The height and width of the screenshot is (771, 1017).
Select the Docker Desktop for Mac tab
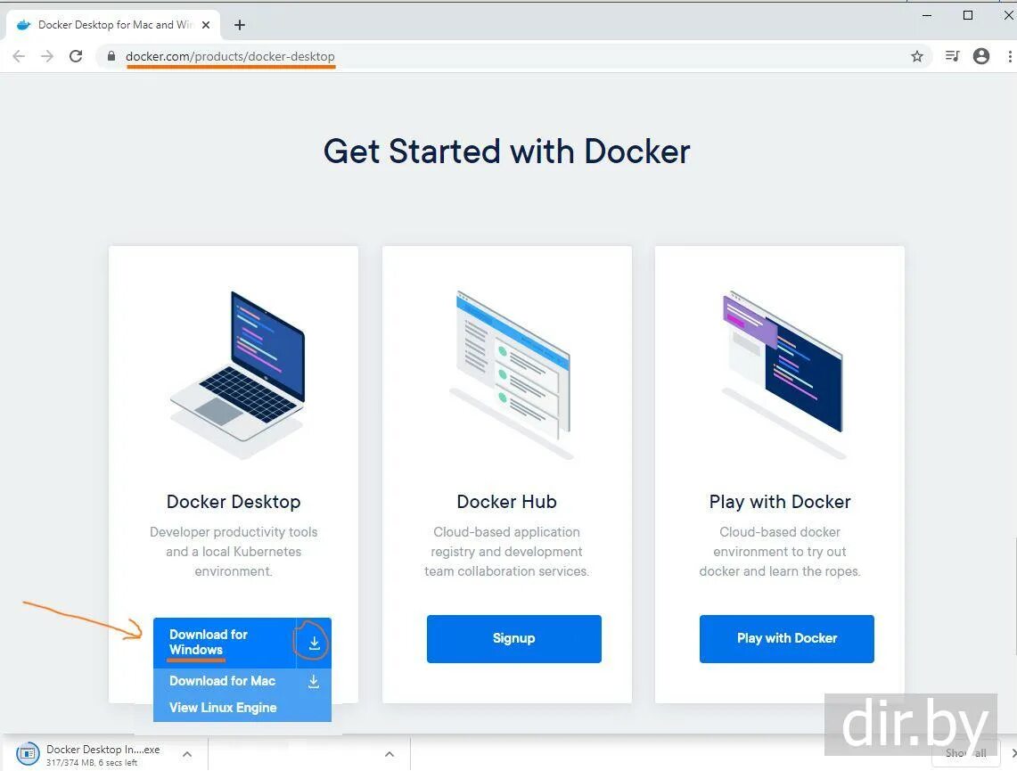pyautogui.click(x=113, y=25)
